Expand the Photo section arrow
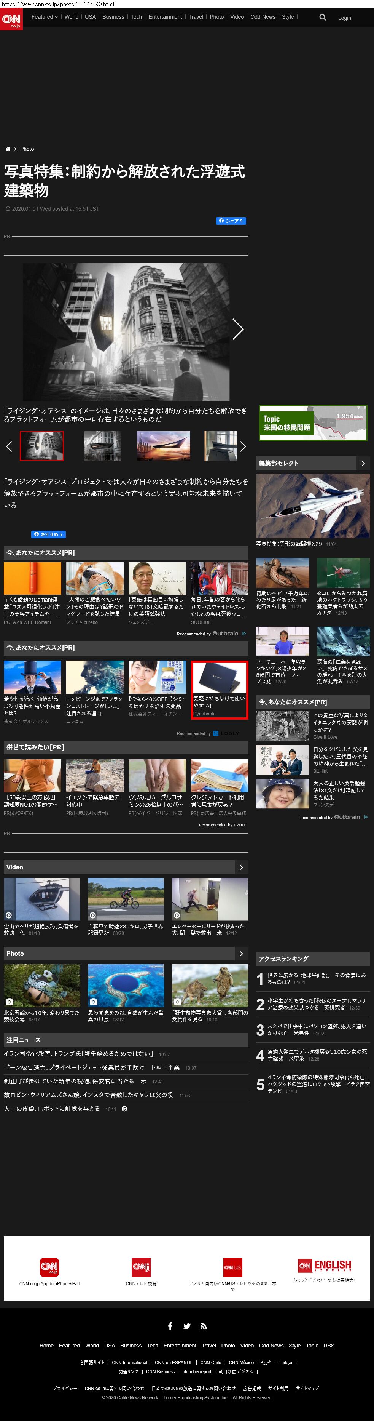The image size is (374, 1421). tap(241, 953)
